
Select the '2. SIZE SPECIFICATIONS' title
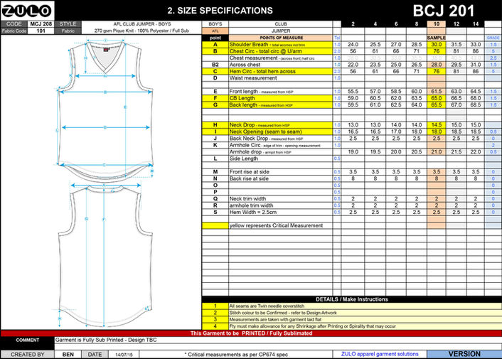[220, 11]
